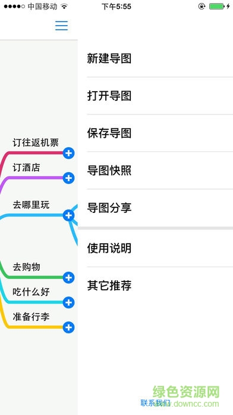The height and width of the screenshot is (415, 233).
Task: Tap the orientation lock status icon
Action: click(202, 7)
